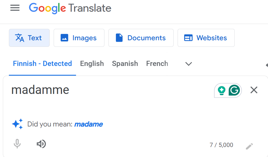Click the Google Translate logo
The height and width of the screenshot is (157, 268).
pos(70,8)
